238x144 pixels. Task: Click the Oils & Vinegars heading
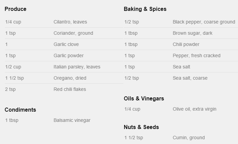click(x=144, y=98)
